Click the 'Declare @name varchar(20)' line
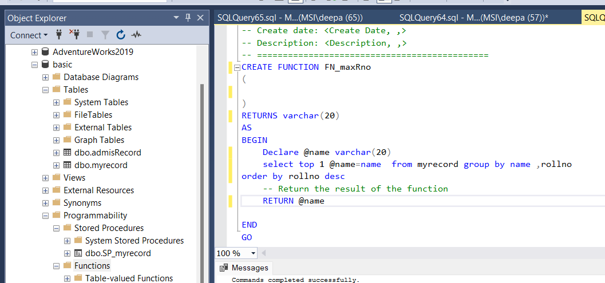Screen dimensions: 605x283 tap(327, 152)
